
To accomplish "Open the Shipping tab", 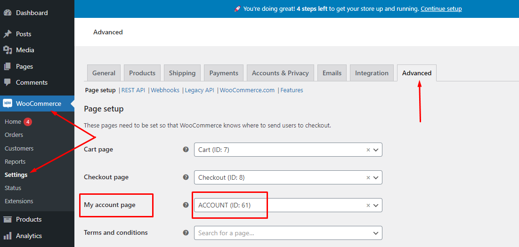I will coord(182,73).
